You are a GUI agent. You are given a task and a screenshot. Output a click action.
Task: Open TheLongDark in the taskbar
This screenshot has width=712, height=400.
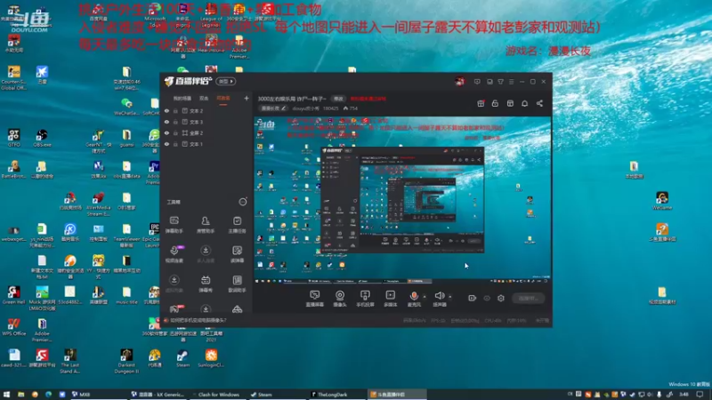coord(336,395)
